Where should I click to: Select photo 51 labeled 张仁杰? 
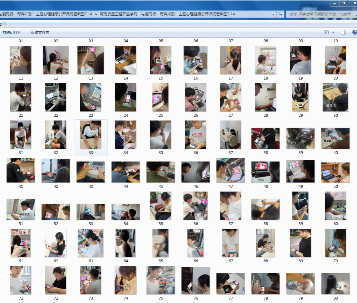21,209
